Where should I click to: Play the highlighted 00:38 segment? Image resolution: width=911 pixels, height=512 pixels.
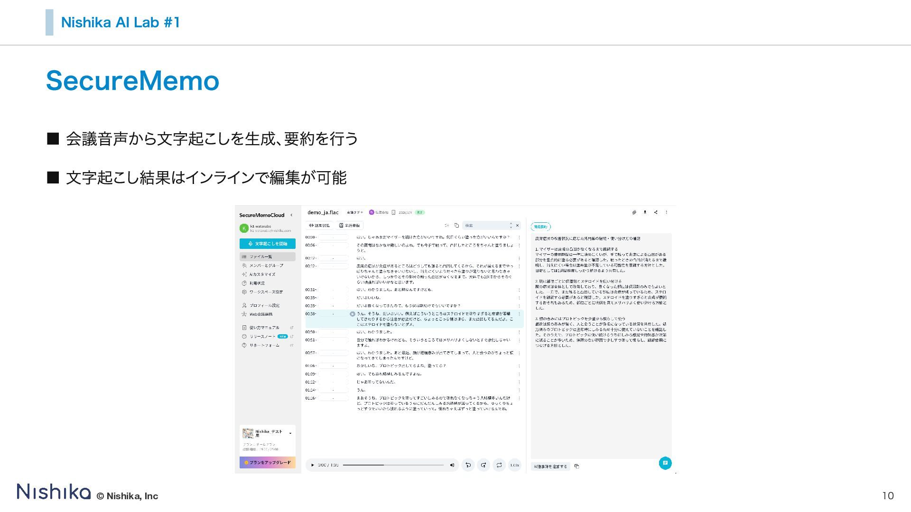coord(353,314)
